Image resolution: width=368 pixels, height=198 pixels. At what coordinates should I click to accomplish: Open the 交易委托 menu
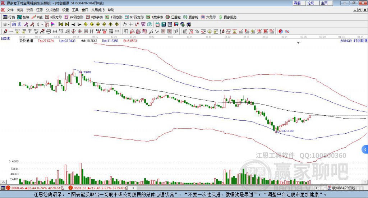98,10
